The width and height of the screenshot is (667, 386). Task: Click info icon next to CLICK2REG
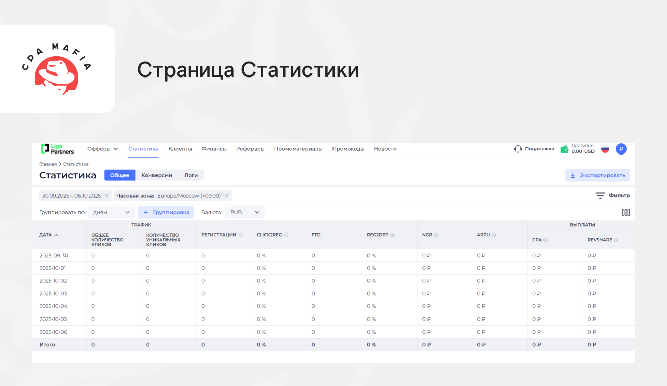(286, 235)
